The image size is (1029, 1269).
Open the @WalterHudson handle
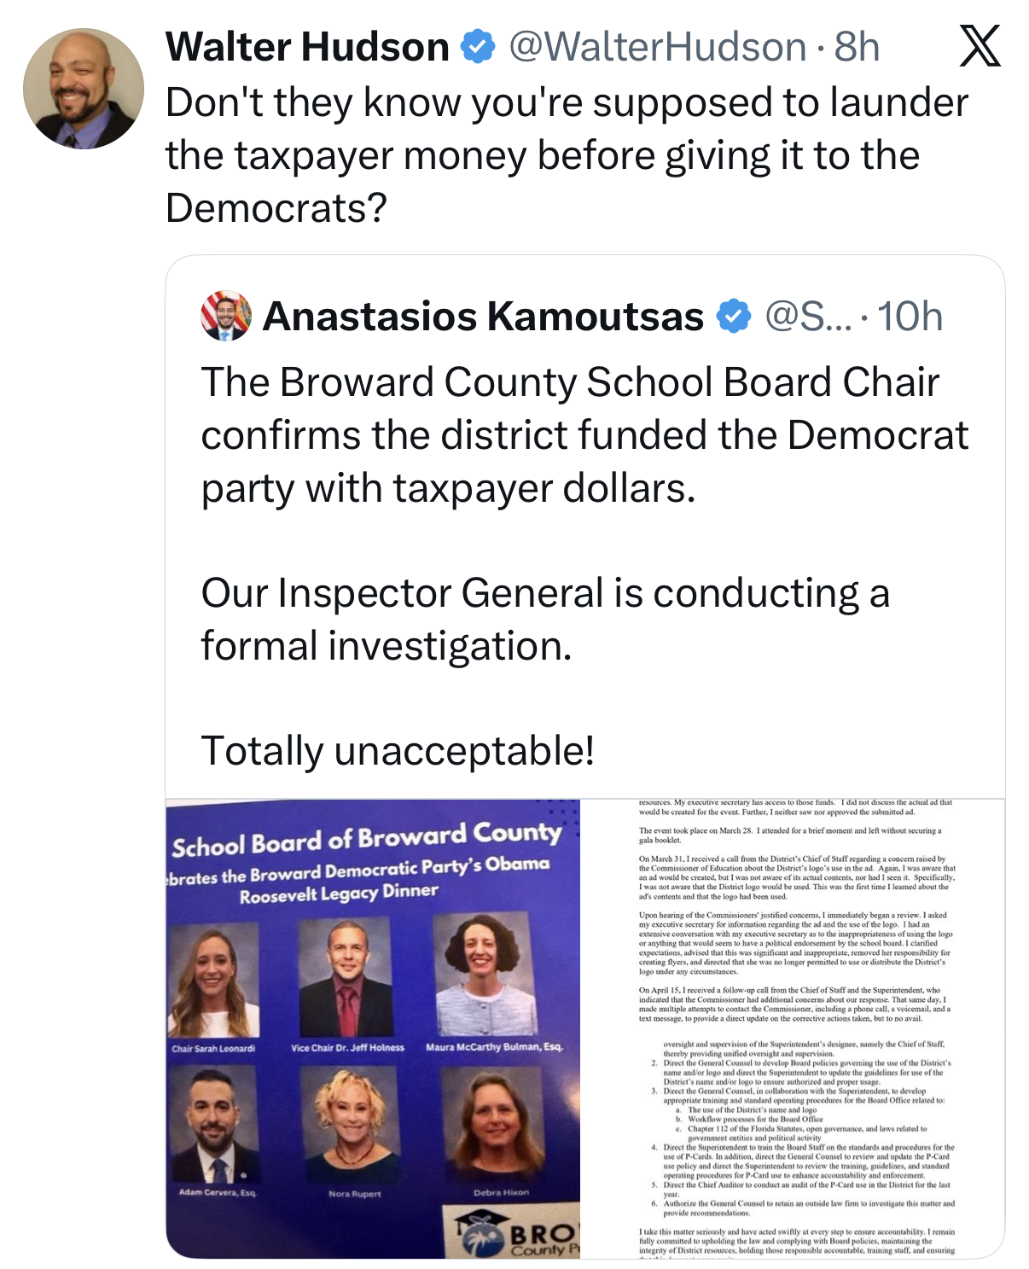pos(657,47)
